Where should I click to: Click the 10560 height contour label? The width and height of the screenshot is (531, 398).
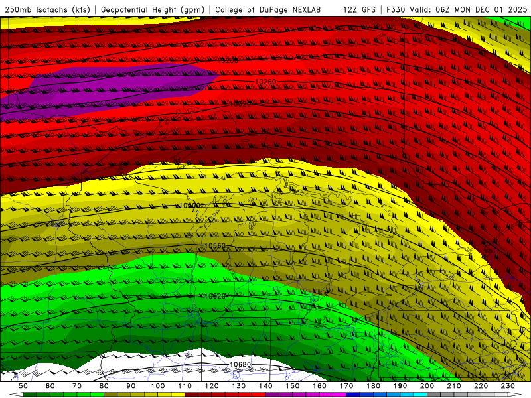[x=215, y=245]
